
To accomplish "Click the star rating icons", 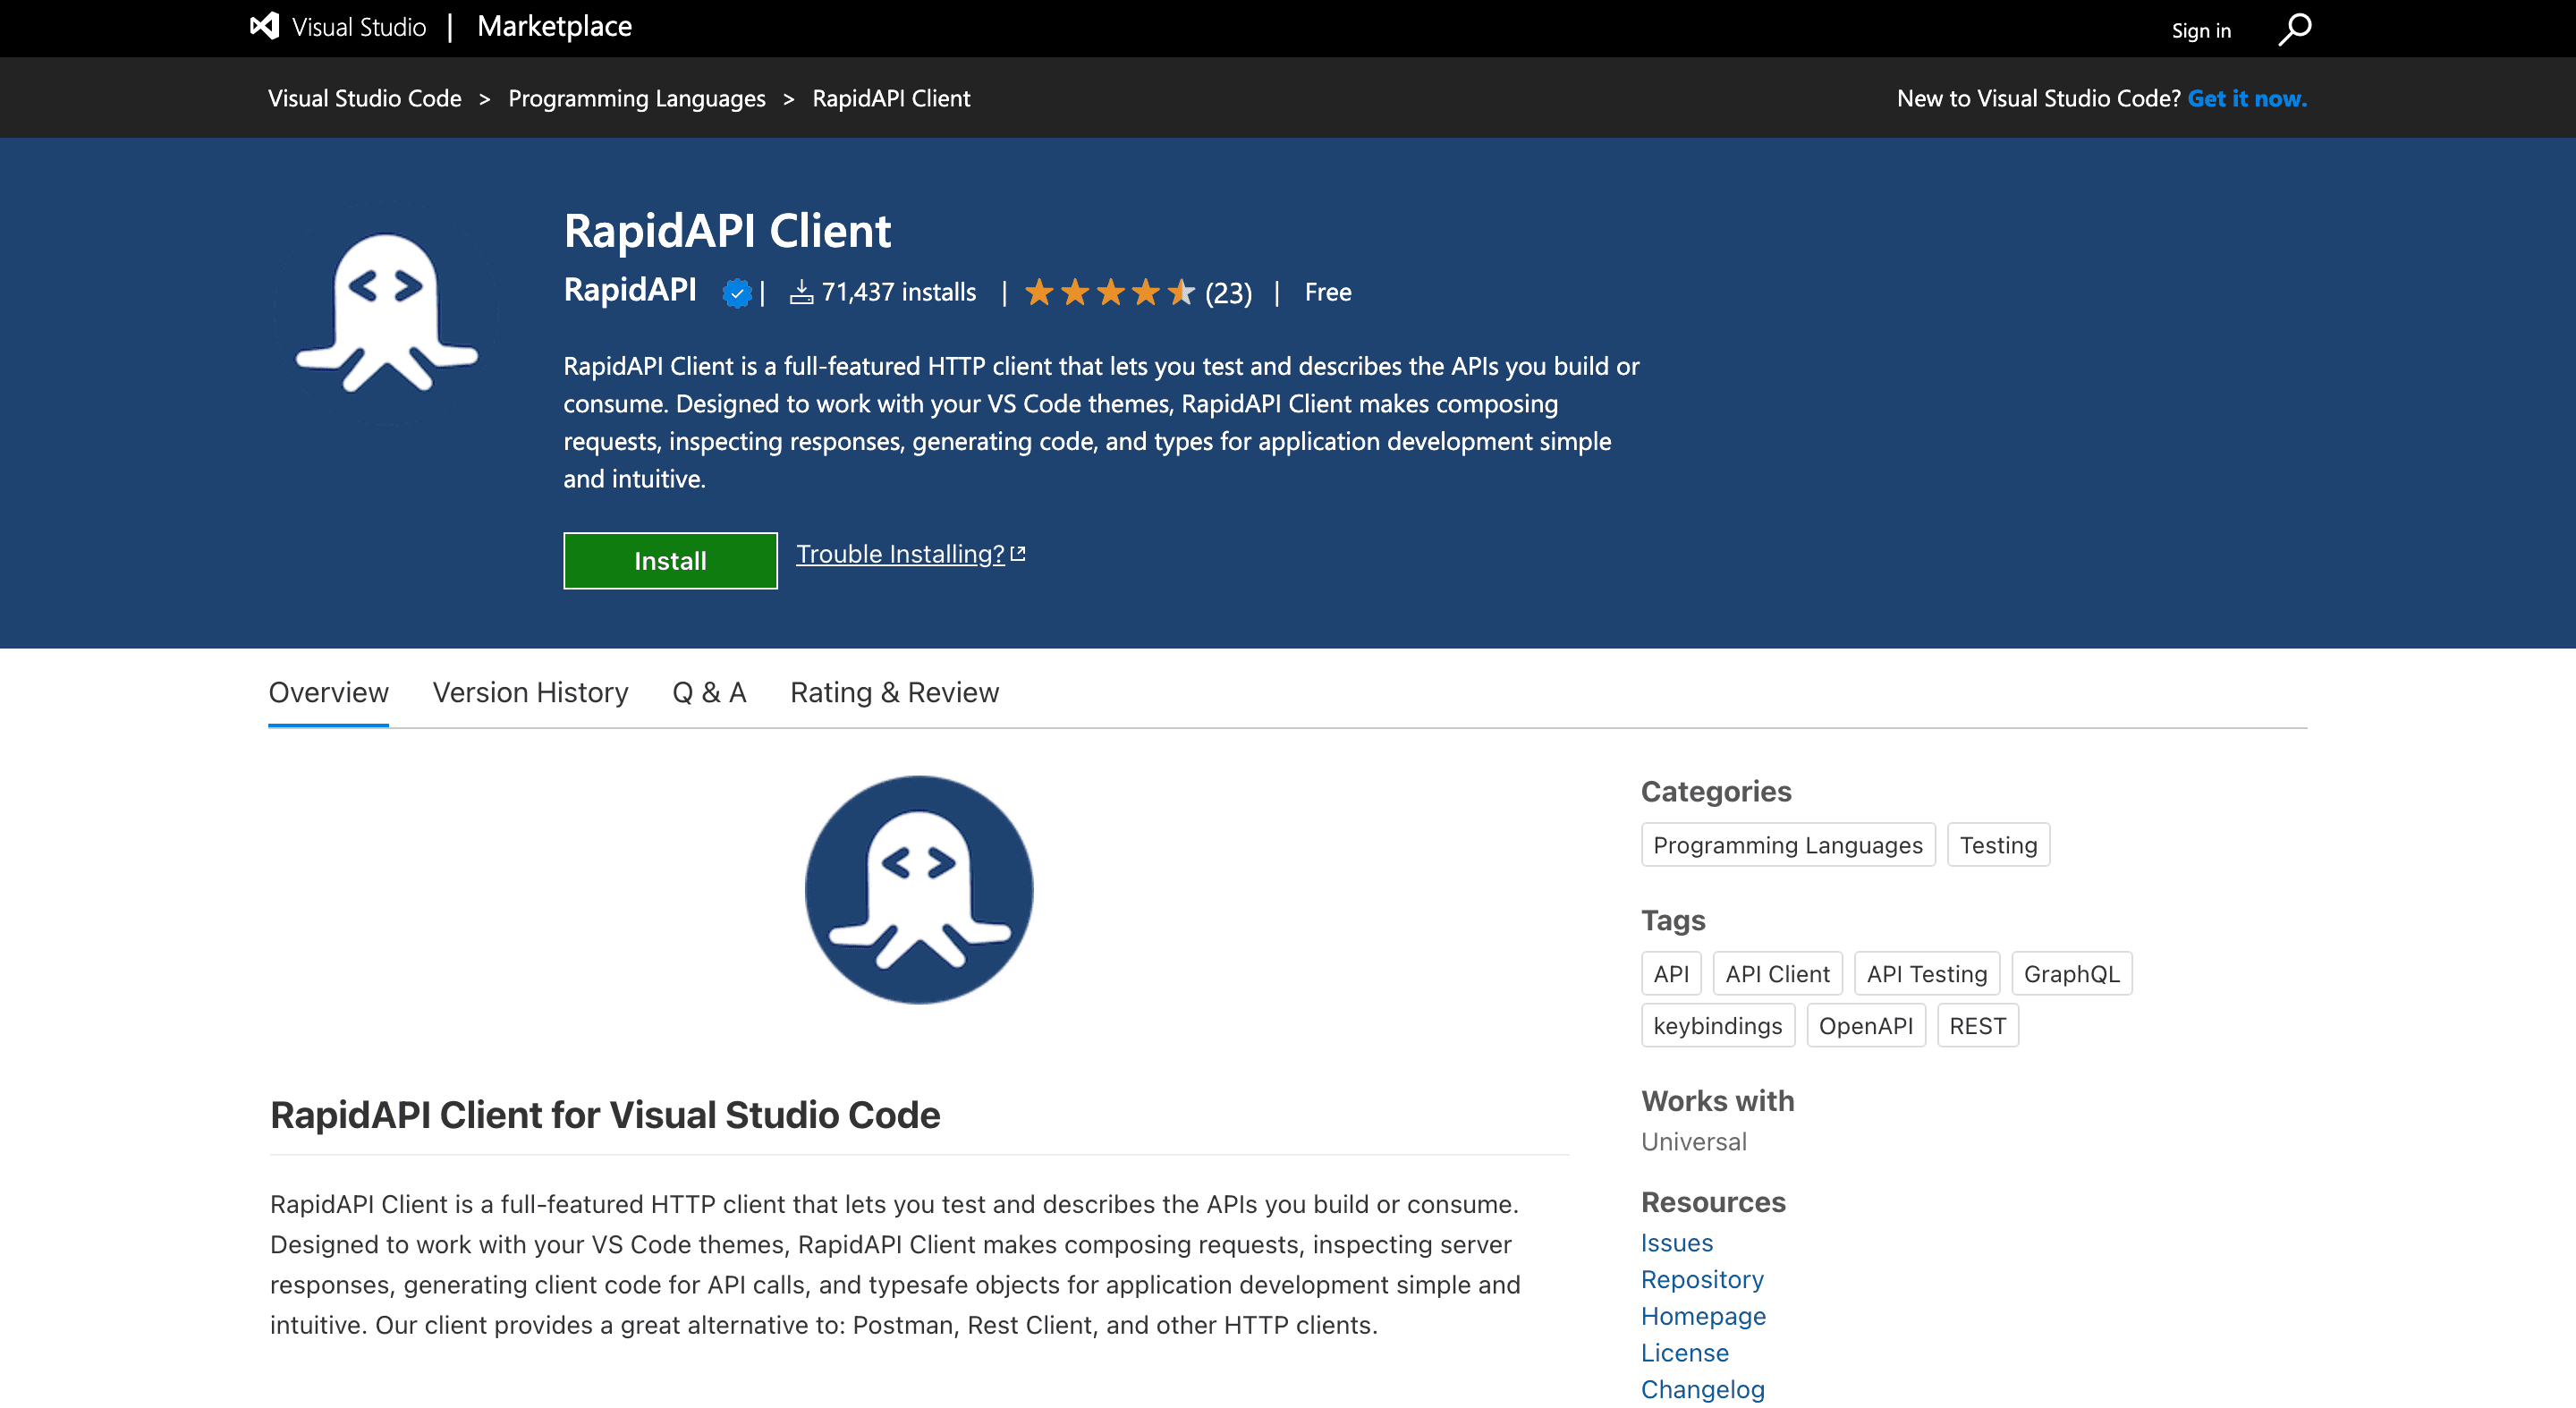I will [x=1110, y=292].
